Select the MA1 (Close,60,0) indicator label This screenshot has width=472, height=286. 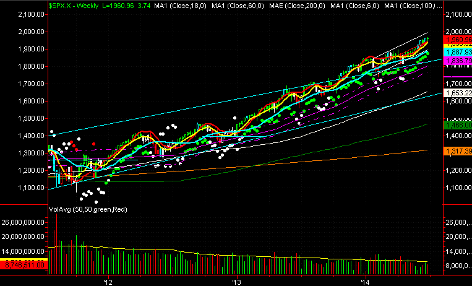(238, 6)
